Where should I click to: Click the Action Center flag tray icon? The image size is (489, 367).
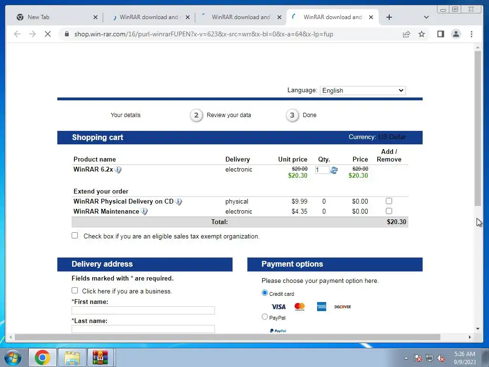[418, 358]
